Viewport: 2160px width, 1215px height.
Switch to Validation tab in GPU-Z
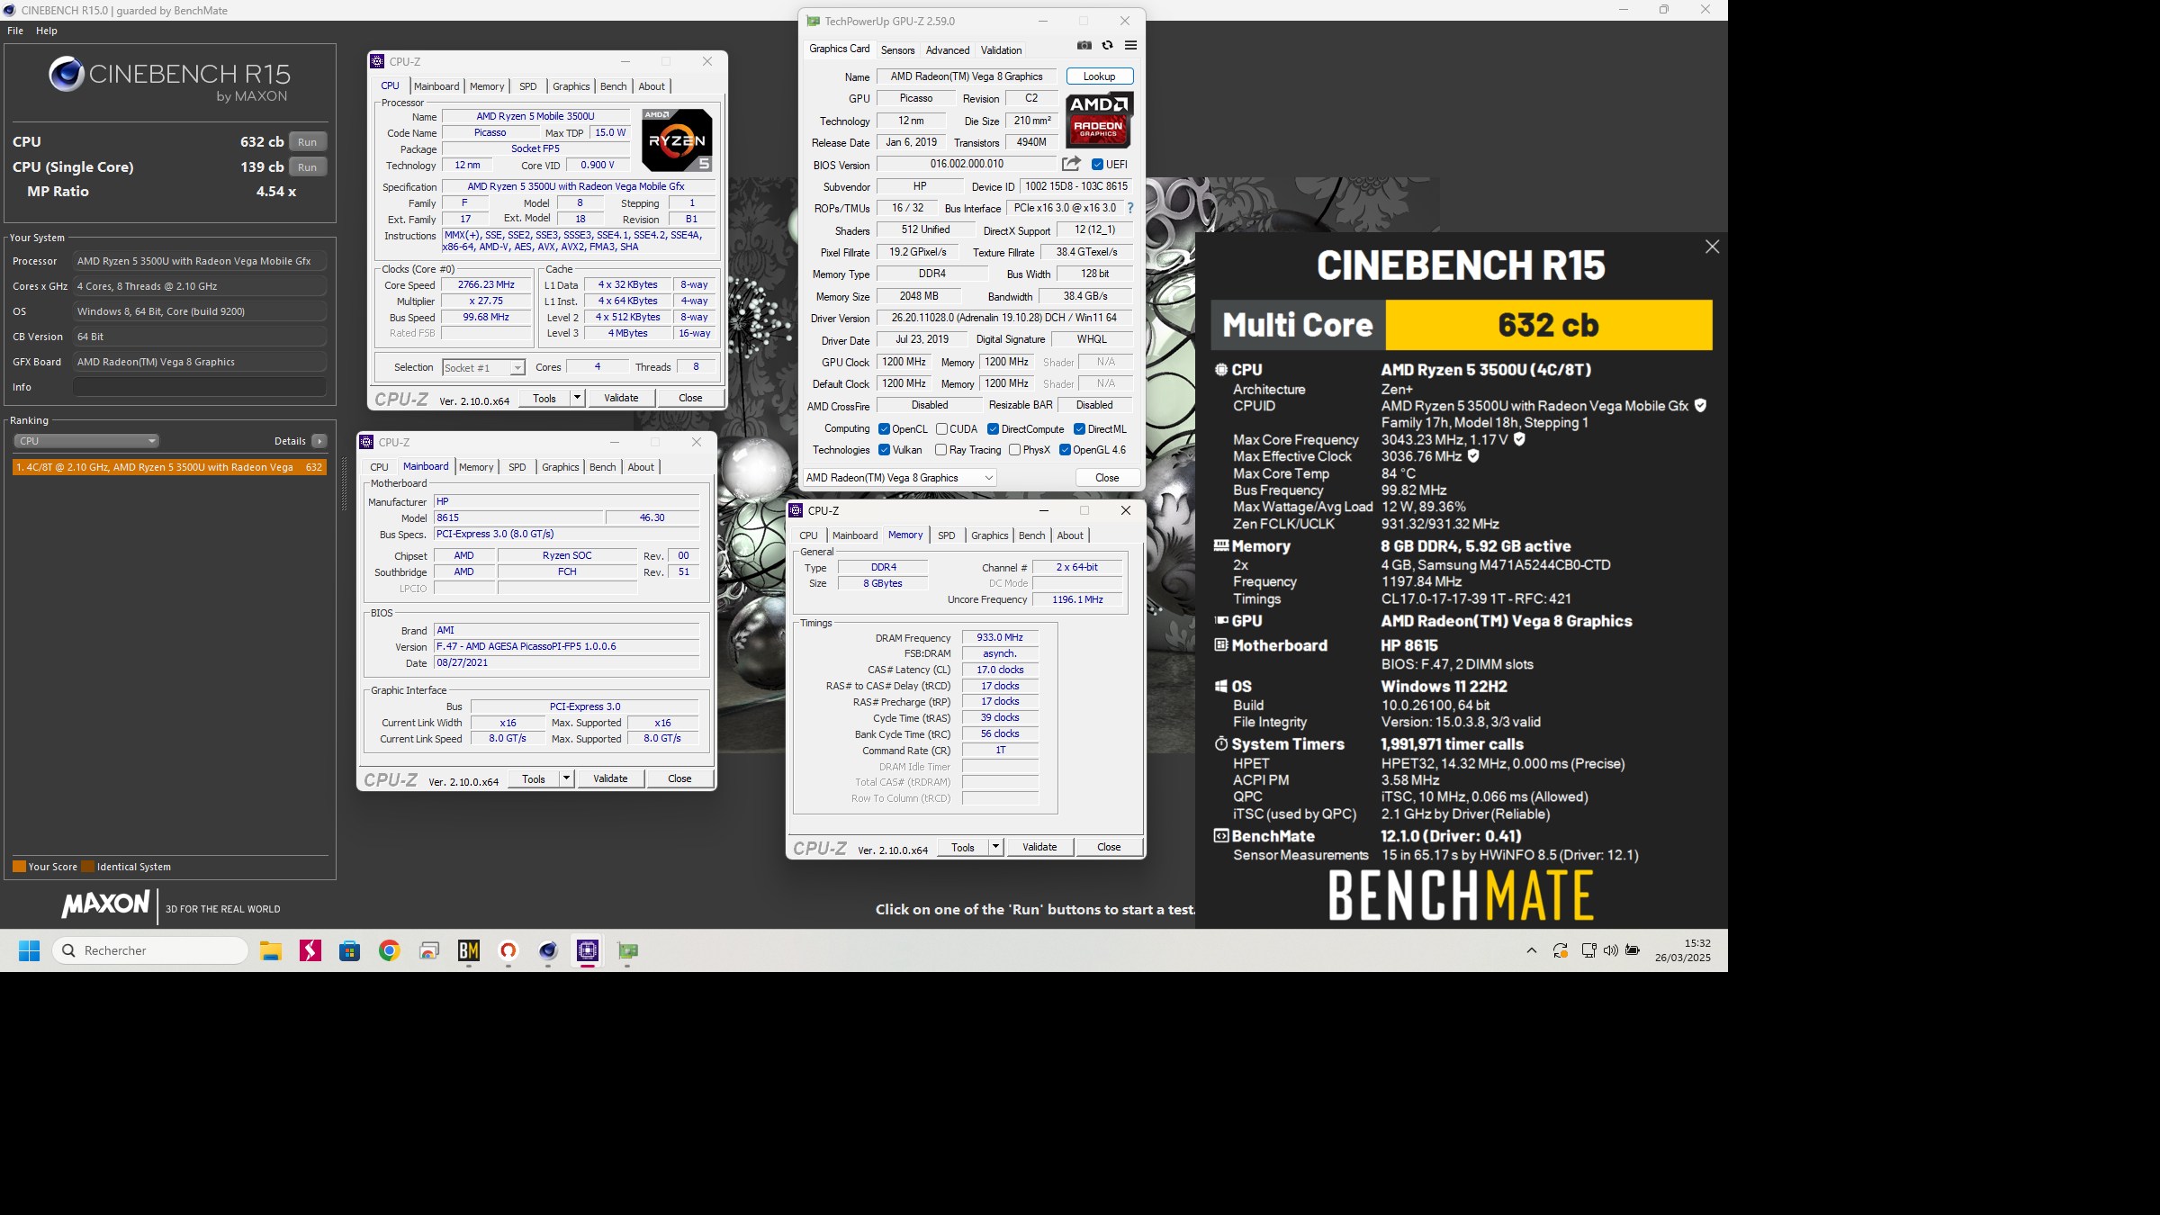tap(1001, 50)
